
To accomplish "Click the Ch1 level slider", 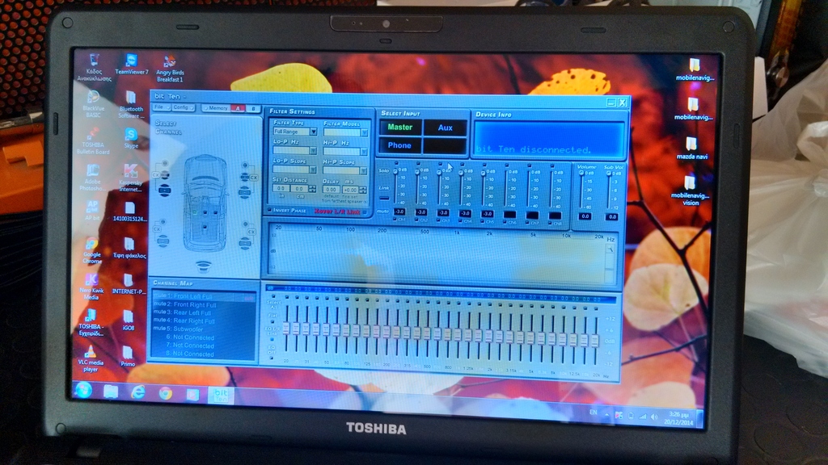I will pyautogui.click(x=395, y=188).
